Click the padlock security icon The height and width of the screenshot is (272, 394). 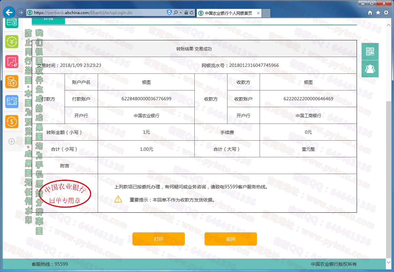coord(186,13)
